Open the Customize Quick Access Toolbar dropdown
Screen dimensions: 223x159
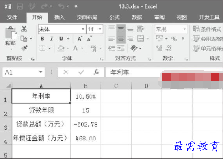pyautogui.click(x=76, y=6)
